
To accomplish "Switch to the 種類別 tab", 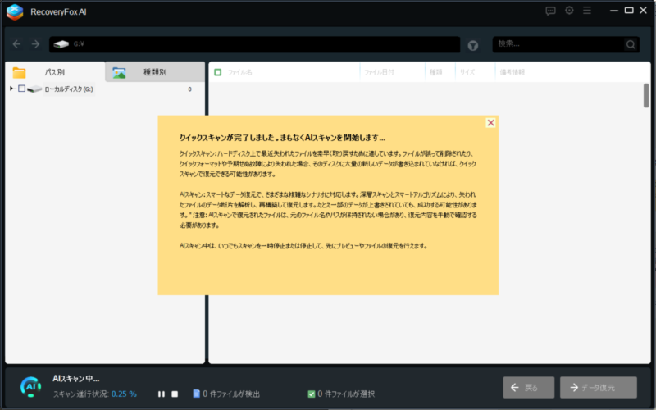I will coord(154,72).
